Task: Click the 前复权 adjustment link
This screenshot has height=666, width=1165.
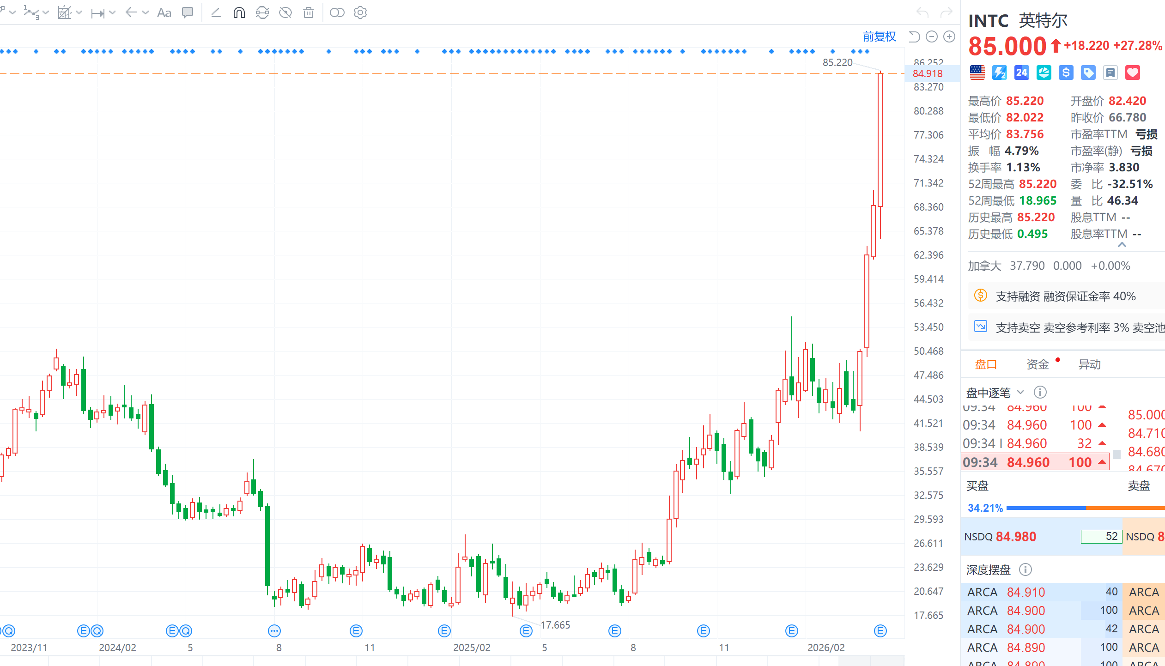Action: click(879, 36)
